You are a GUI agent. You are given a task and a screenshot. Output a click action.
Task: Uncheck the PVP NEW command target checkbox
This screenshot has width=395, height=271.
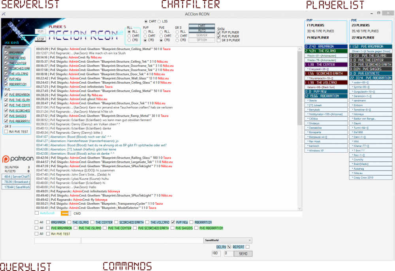(x=173, y=222)
